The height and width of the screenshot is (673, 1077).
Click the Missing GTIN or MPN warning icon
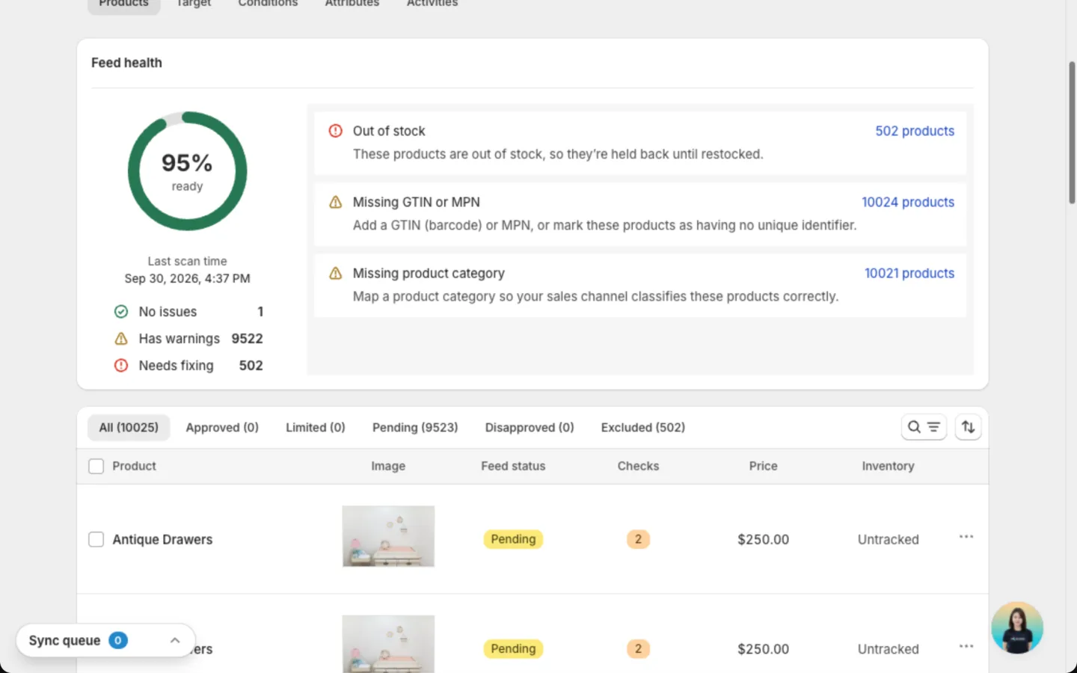coord(336,202)
